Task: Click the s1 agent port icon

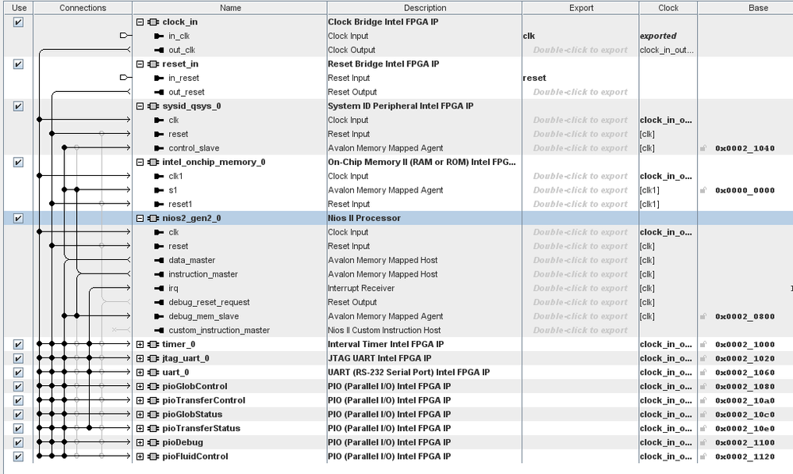Action: pyautogui.click(x=159, y=190)
